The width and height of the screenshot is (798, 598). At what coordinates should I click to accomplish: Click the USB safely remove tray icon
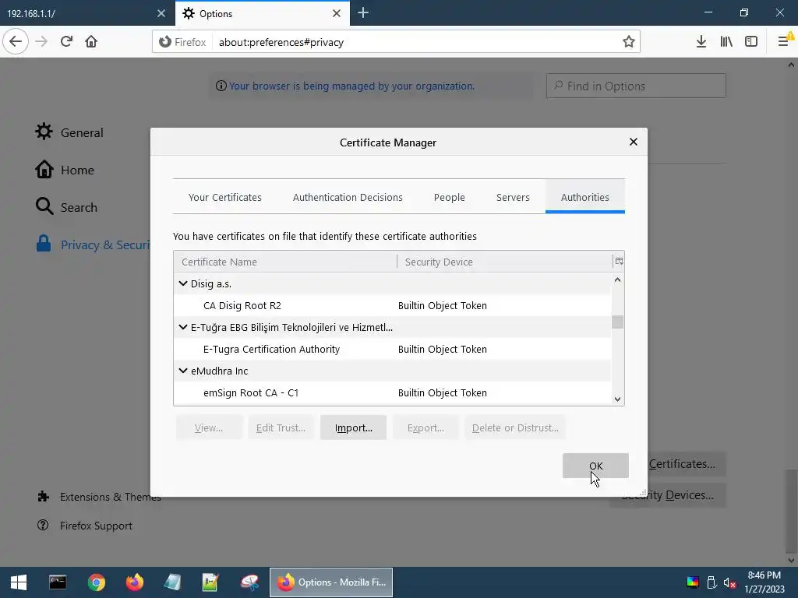point(711,582)
